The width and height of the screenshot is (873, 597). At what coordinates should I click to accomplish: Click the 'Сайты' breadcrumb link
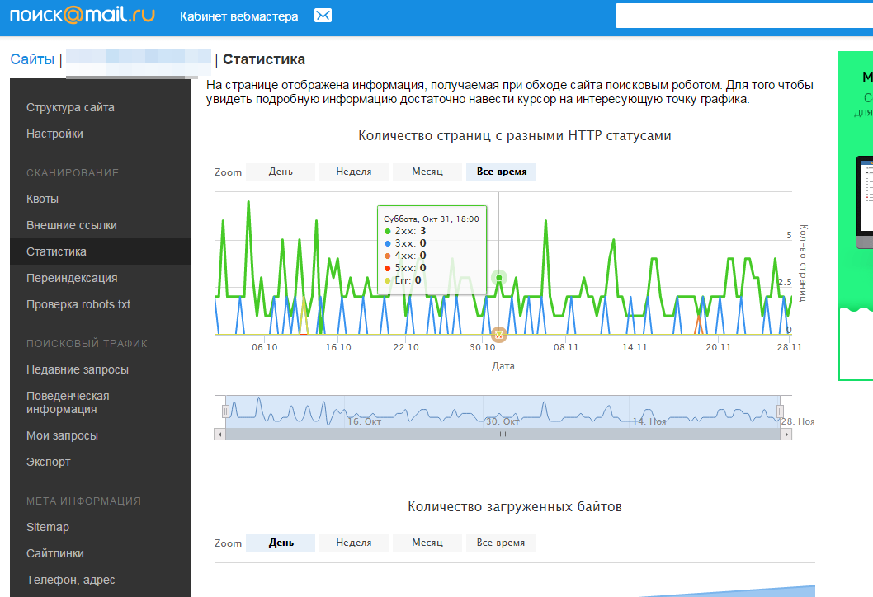tap(32, 59)
